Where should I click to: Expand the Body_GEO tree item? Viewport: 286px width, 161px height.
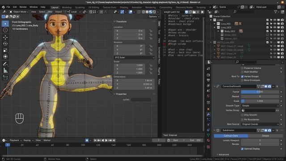click(219, 31)
